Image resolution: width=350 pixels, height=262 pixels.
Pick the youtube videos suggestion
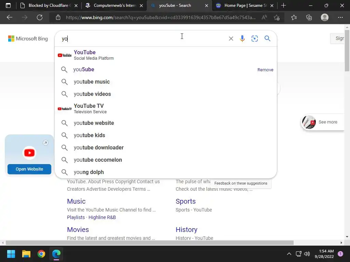[x=166, y=94]
